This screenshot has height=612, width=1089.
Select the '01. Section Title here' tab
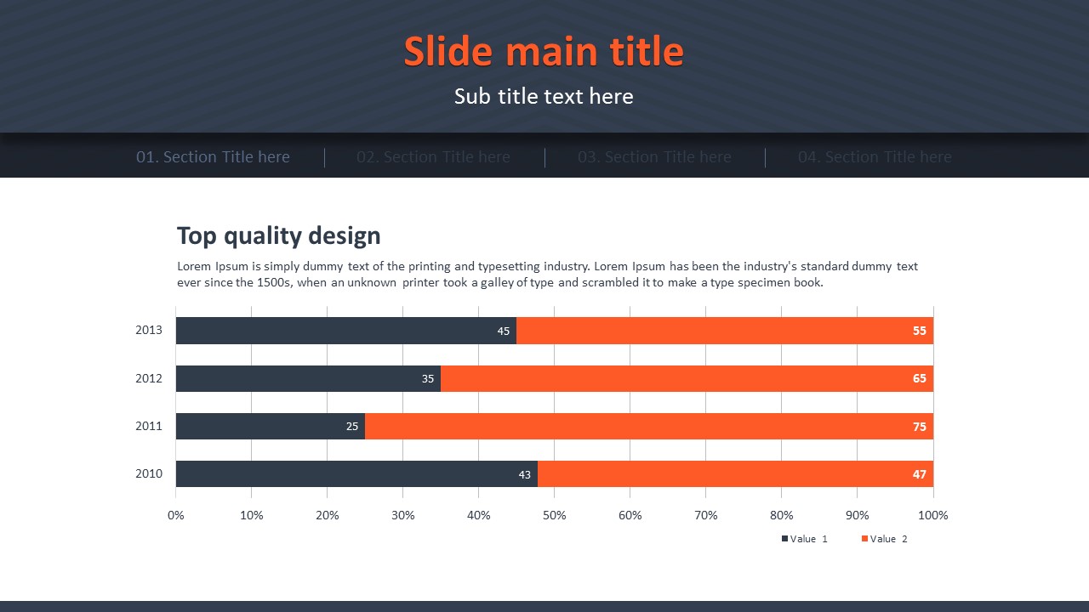(x=213, y=157)
